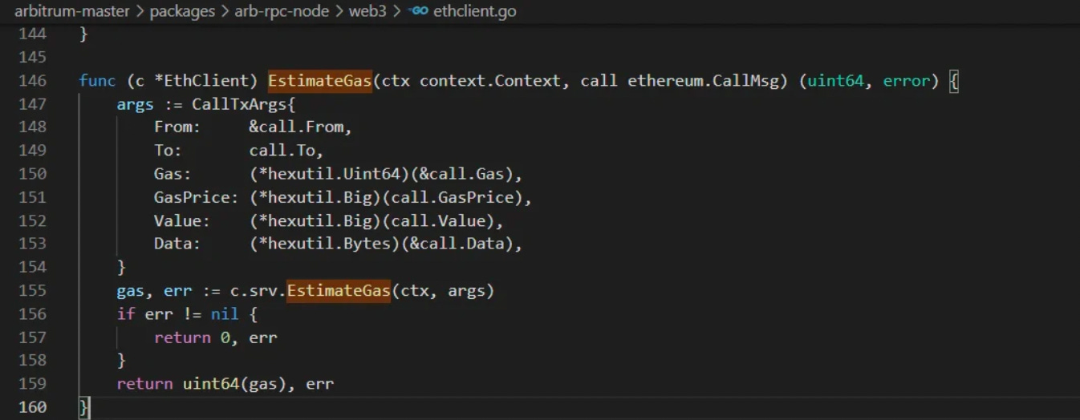Click error return type on line 146
1080x420 pixels.
(907, 81)
